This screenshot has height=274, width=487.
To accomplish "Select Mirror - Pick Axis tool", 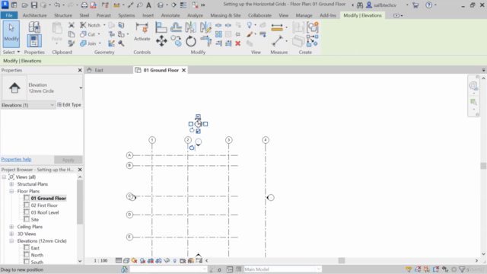I will (190, 27).
